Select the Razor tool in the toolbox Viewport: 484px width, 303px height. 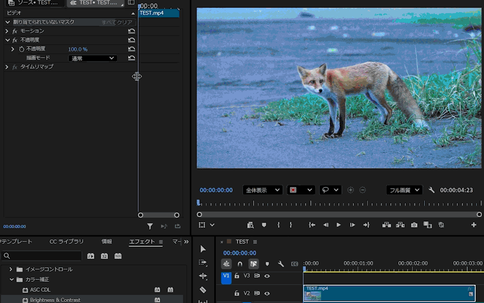click(x=203, y=290)
